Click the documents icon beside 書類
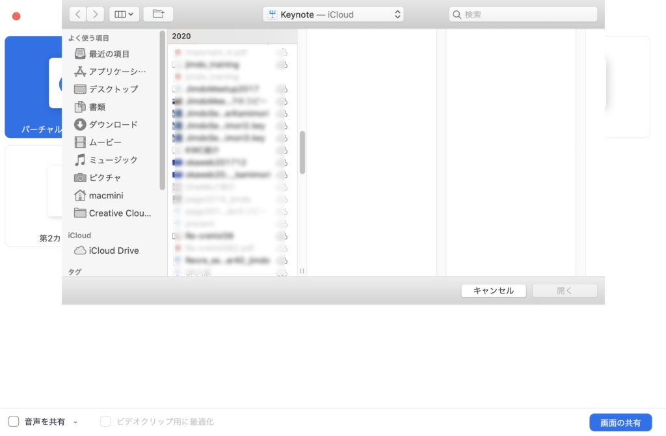Viewport: 666px width, 436px height. (80, 107)
